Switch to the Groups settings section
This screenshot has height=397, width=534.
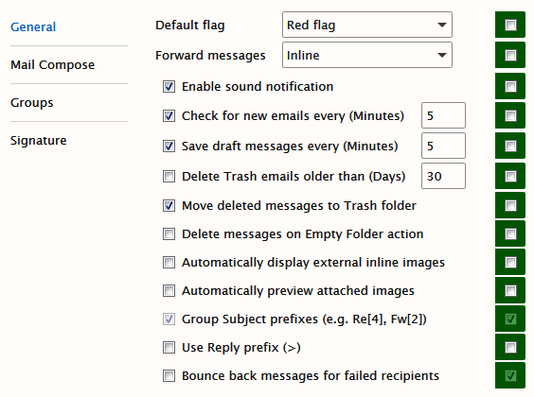(31, 102)
